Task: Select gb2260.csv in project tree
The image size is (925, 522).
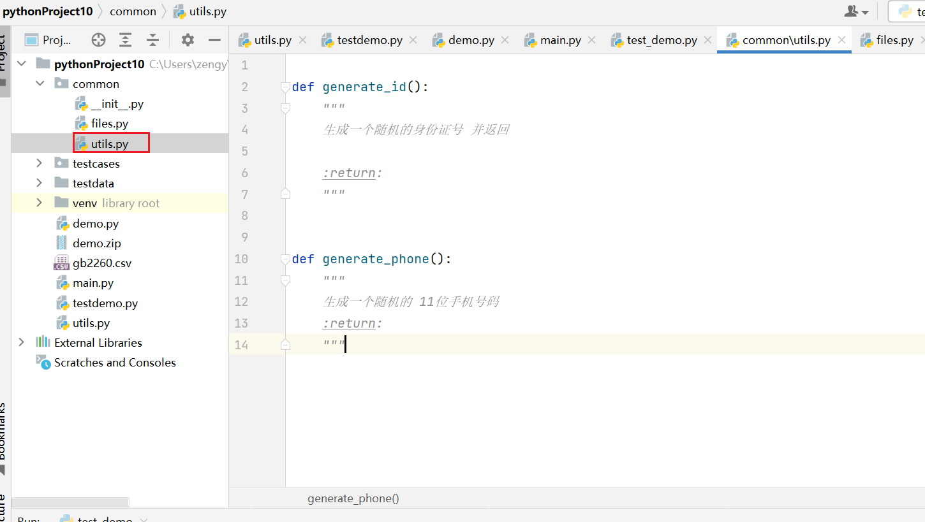Action: tap(102, 263)
